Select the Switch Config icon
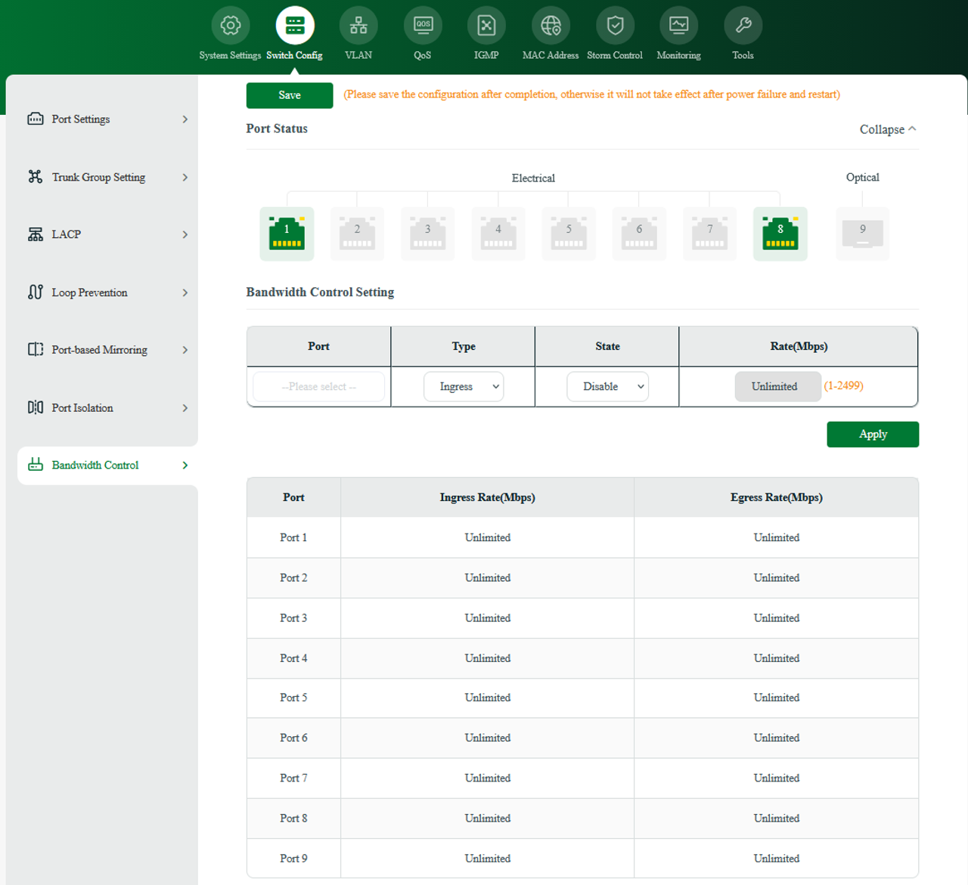This screenshot has height=885, width=968. pos(294,25)
